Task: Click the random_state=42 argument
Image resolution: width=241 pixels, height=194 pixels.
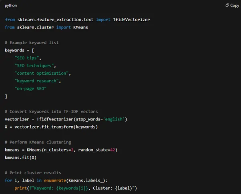Action: 96,150
